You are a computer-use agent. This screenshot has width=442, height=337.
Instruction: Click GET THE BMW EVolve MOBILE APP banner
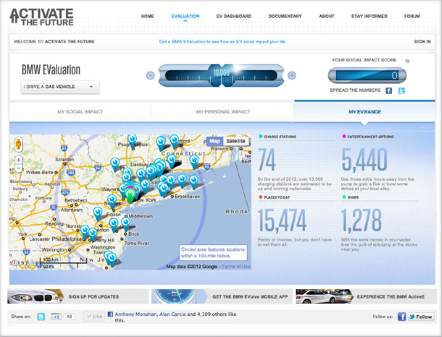pos(222,297)
